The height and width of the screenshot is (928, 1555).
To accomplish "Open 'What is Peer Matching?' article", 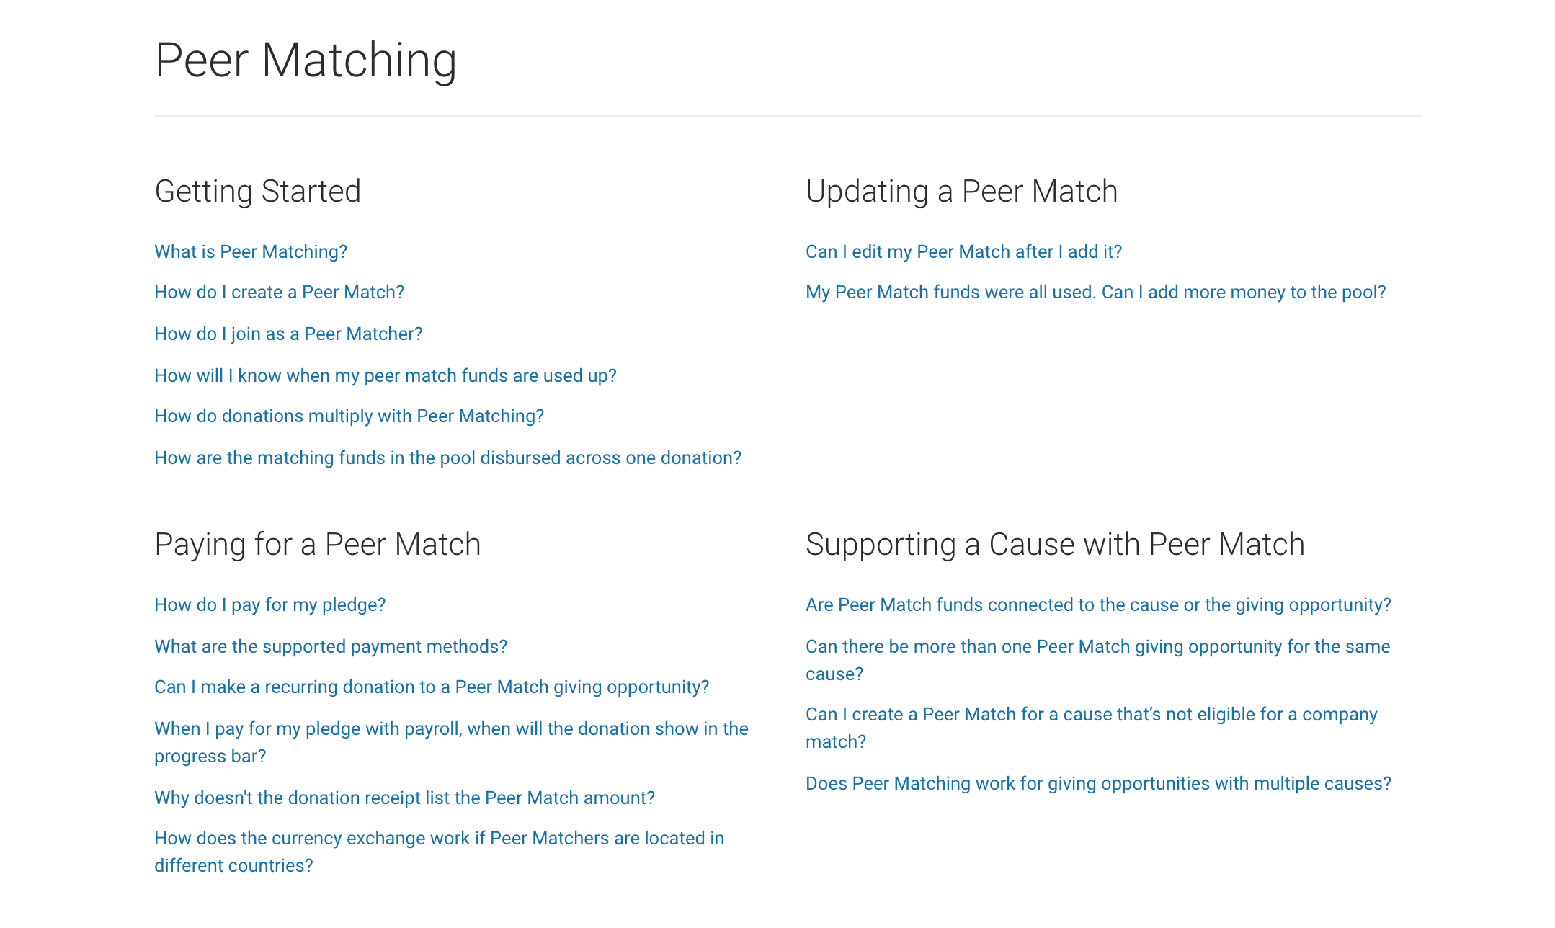I will click(x=251, y=251).
